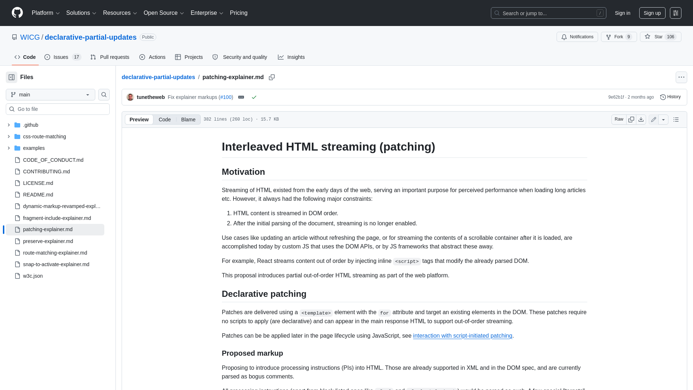Collapse the file tree side panel
Viewport: 693px width, 390px height.
[x=12, y=77]
